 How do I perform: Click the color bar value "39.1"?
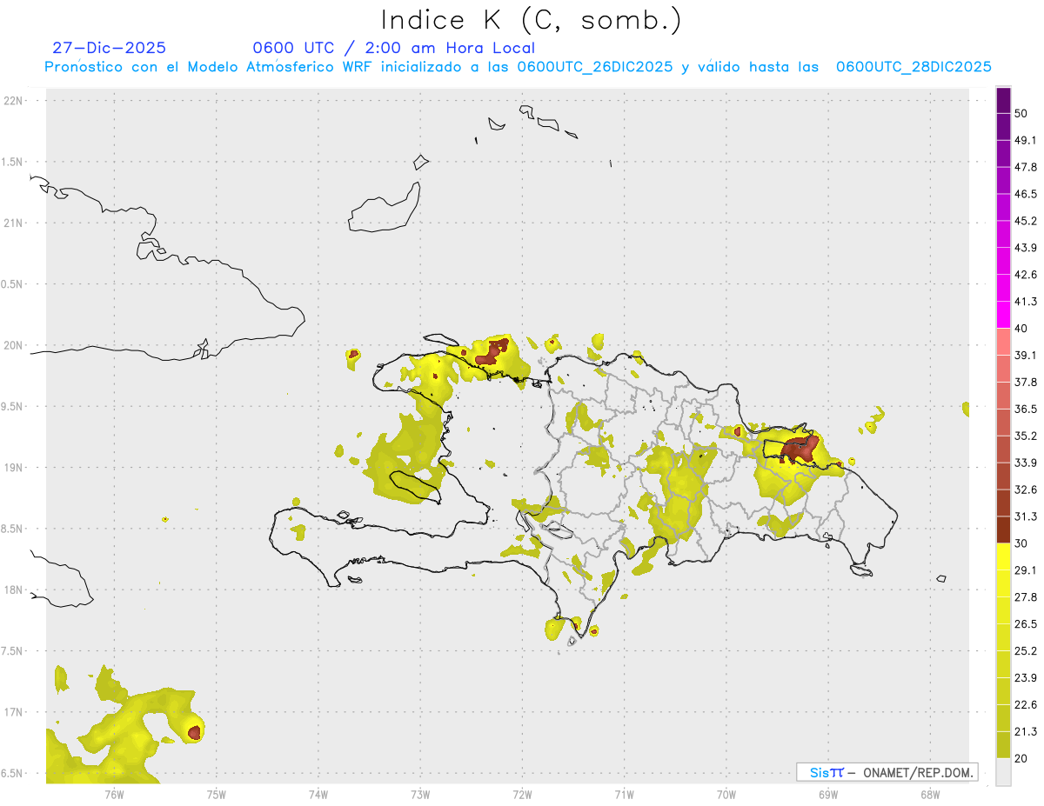pyautogui.click(x=1026, y=355)
